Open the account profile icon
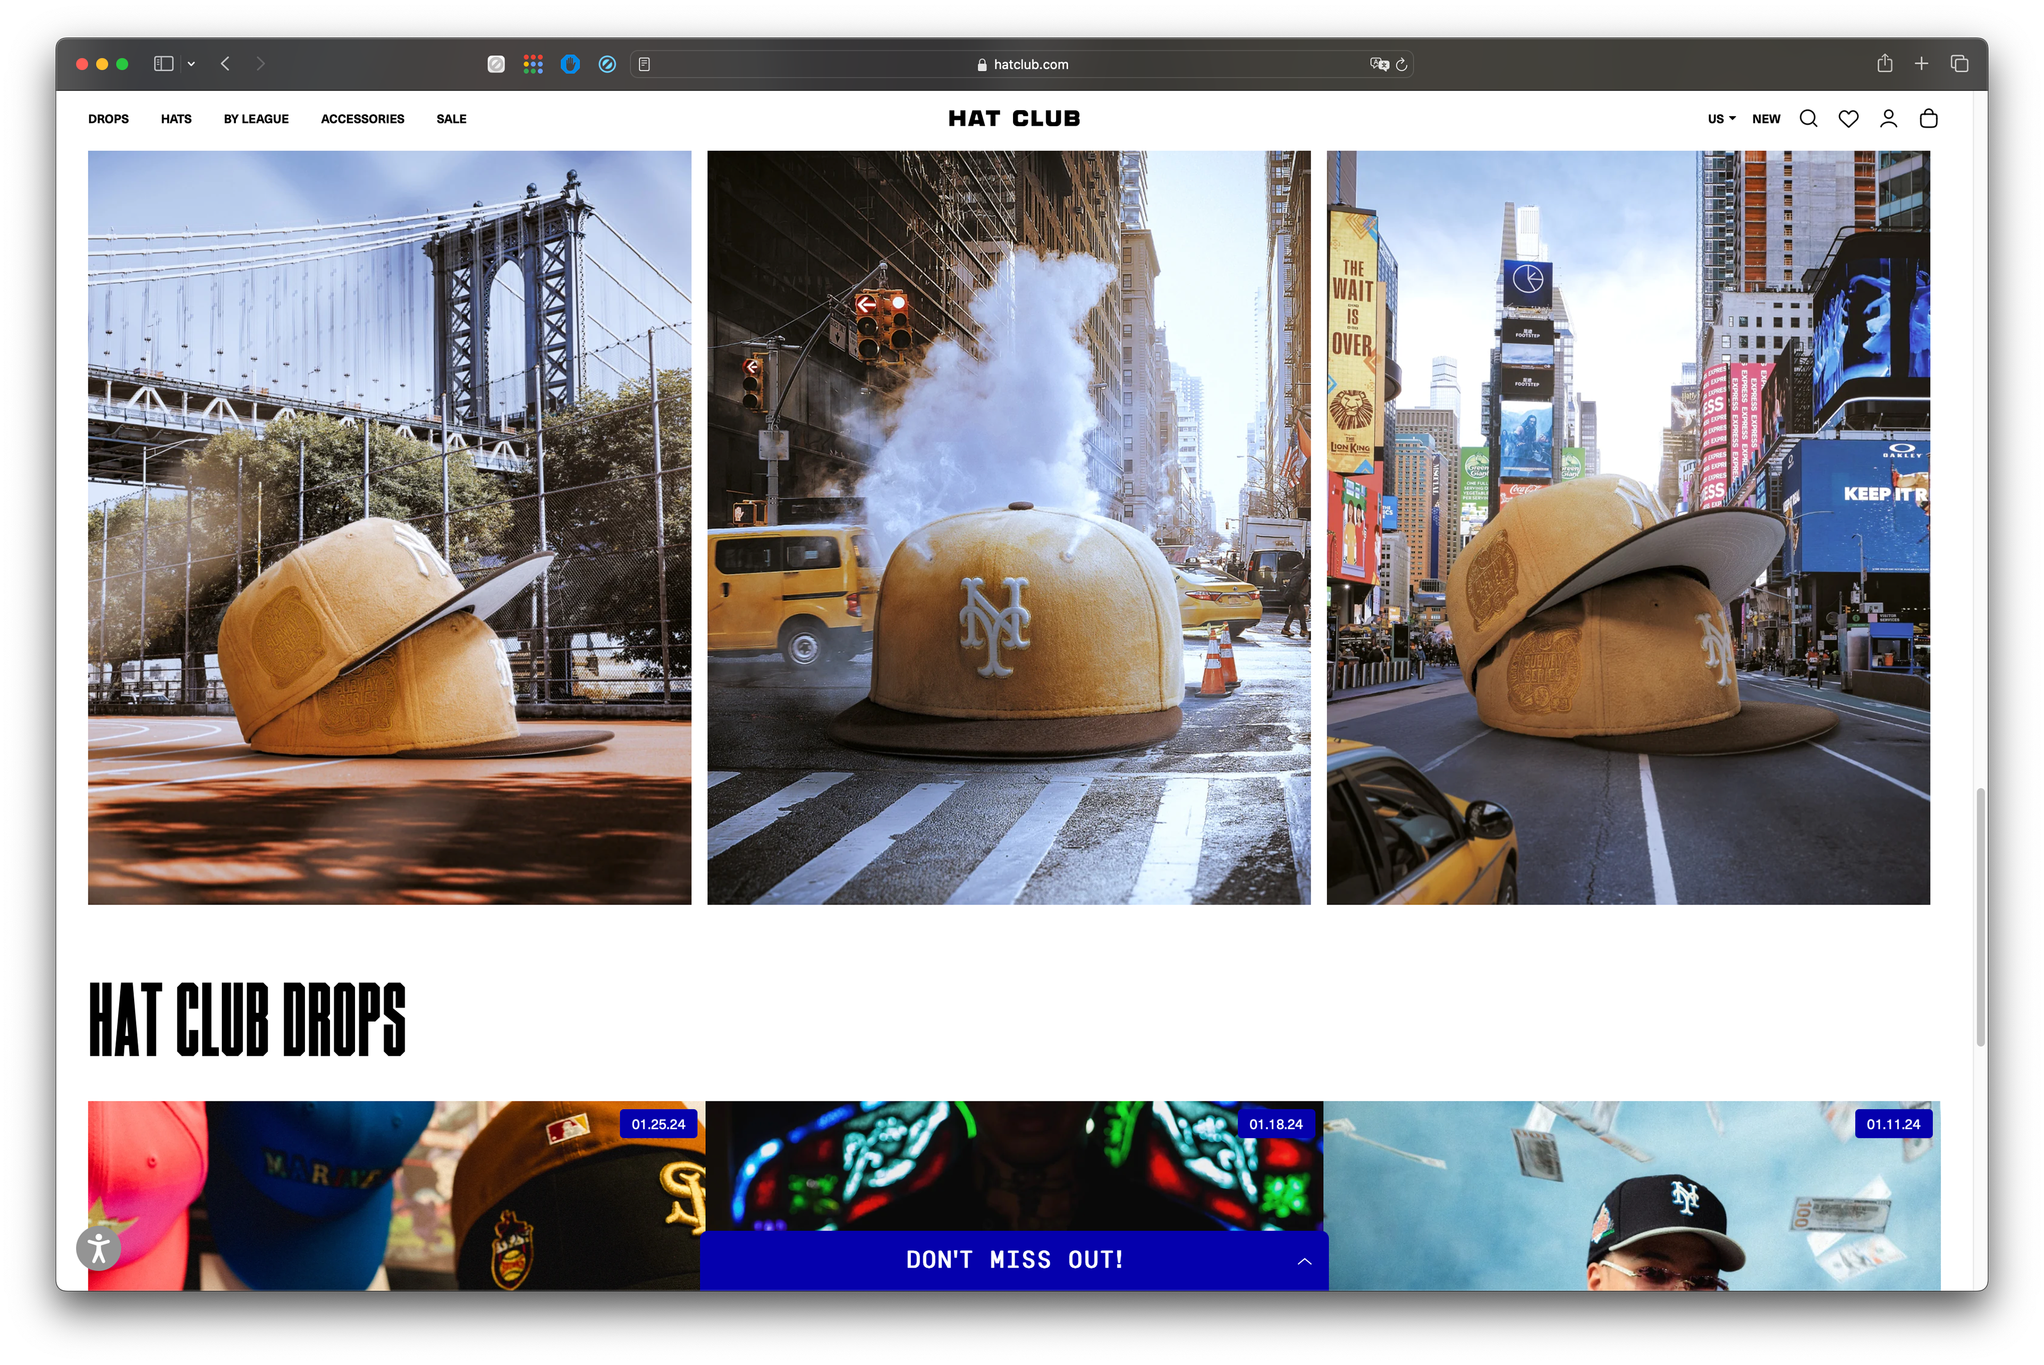 pyautogui.click(x=1888, y=118)
